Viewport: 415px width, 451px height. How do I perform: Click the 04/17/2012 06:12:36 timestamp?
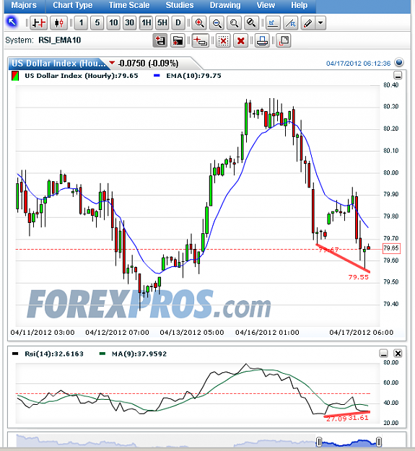pyautogui.click(x=359, y=64)
